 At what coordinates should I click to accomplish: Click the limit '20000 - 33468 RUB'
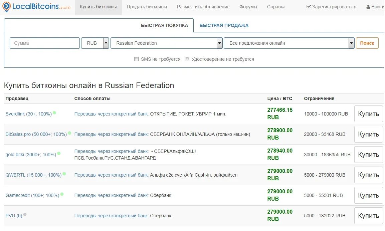(x=325, y=134)
